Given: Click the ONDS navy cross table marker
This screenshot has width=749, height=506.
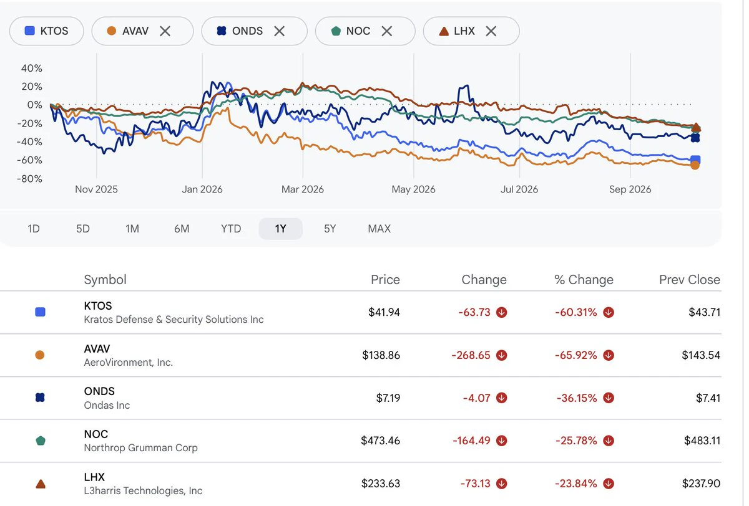Looking at the screenshot, I should (x=40, y=398).
